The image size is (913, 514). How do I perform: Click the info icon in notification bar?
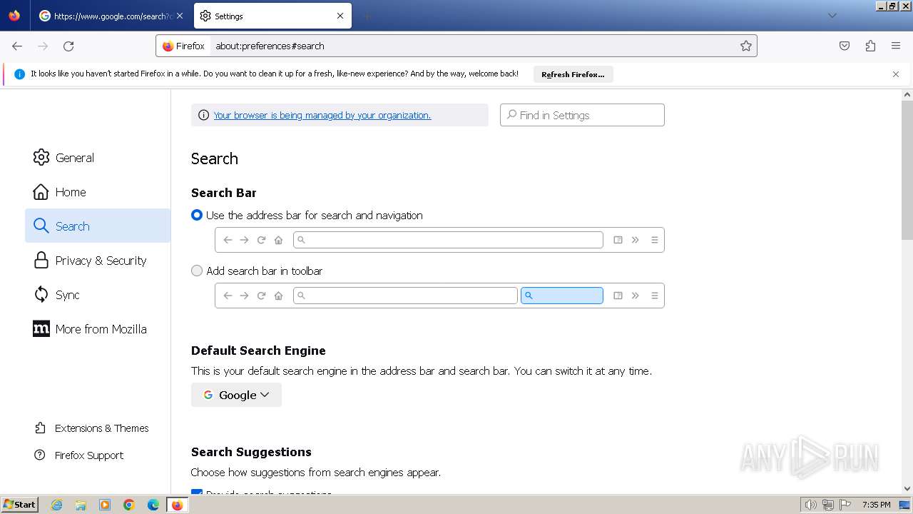[19, 74]
